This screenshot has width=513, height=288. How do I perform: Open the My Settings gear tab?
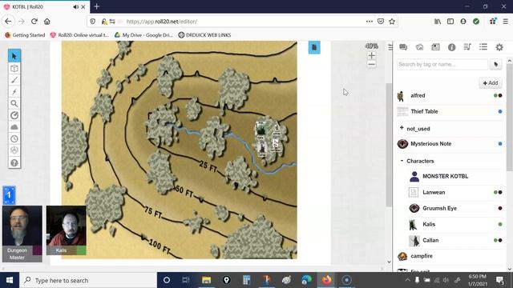coord(499,47)
